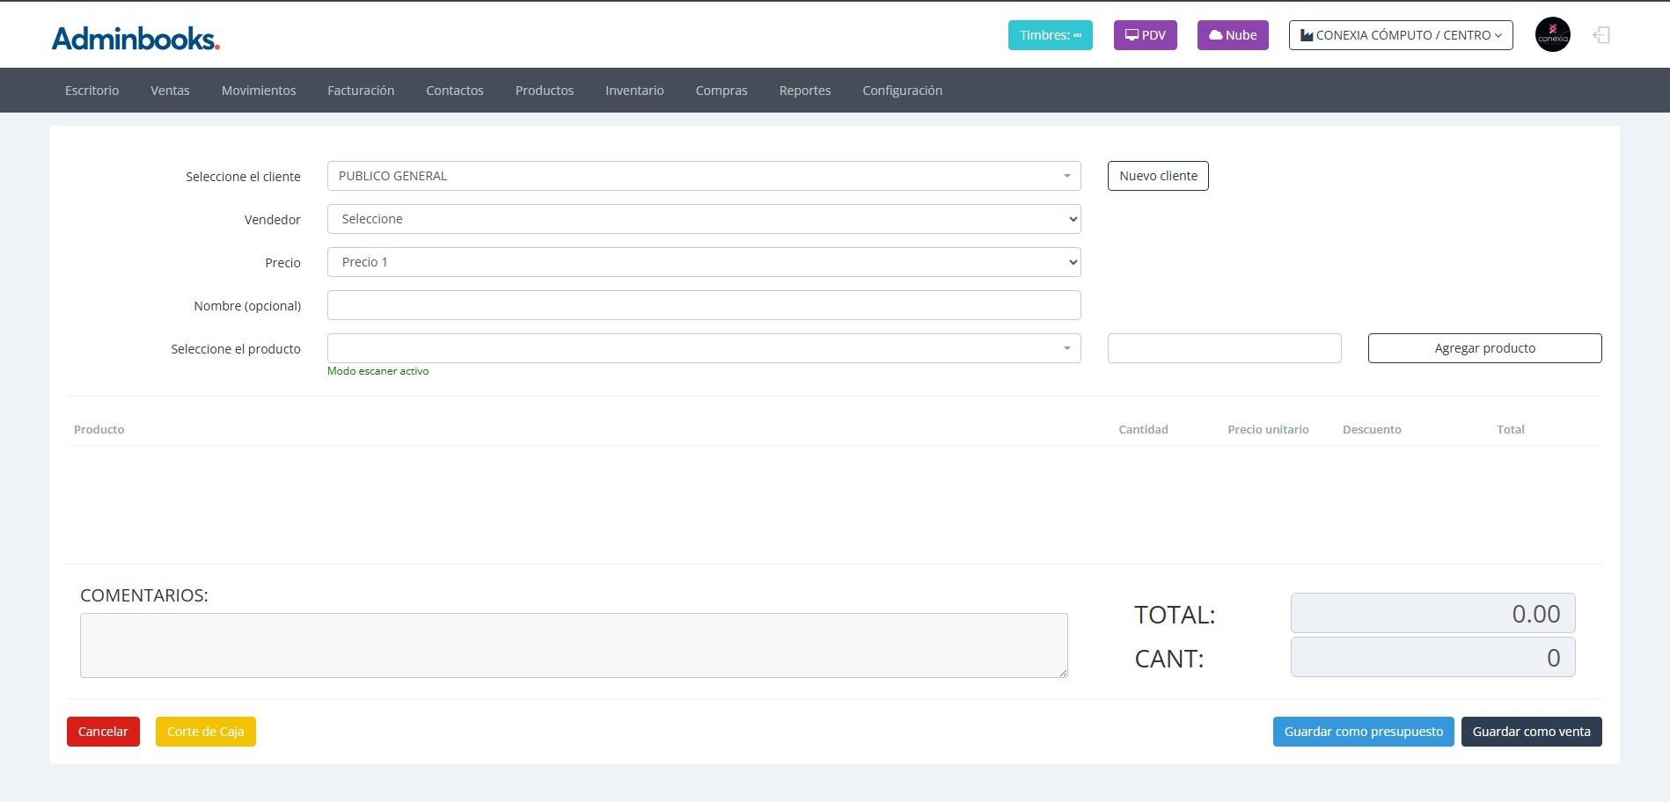Open the Vendedor select dropdown
1670x802 pixels.
[x=703, y=219]
